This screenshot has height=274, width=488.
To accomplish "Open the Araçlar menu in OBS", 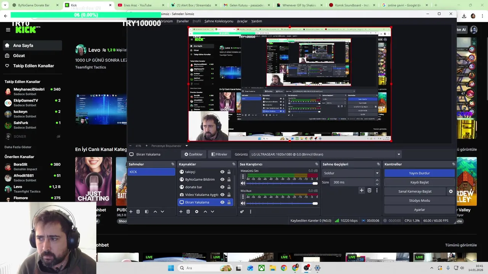I will coord(242,21).
